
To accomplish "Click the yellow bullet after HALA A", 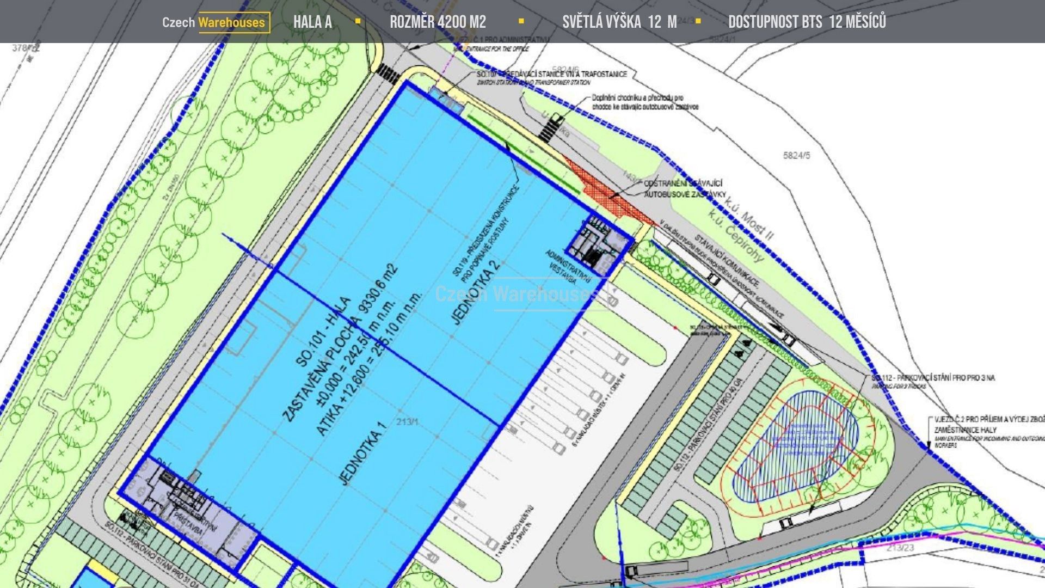I will click(358, 21).
